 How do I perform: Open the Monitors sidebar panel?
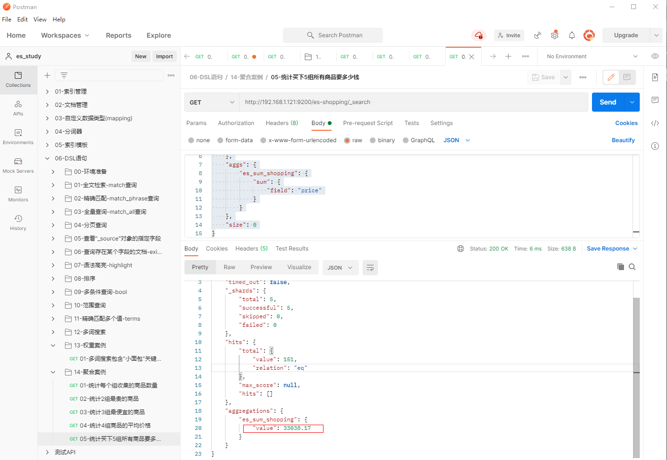(x=18, y=194)
